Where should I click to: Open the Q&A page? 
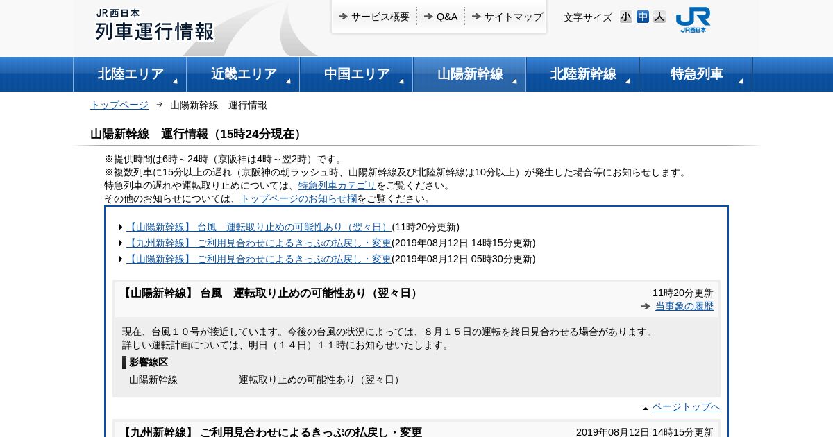447,17
